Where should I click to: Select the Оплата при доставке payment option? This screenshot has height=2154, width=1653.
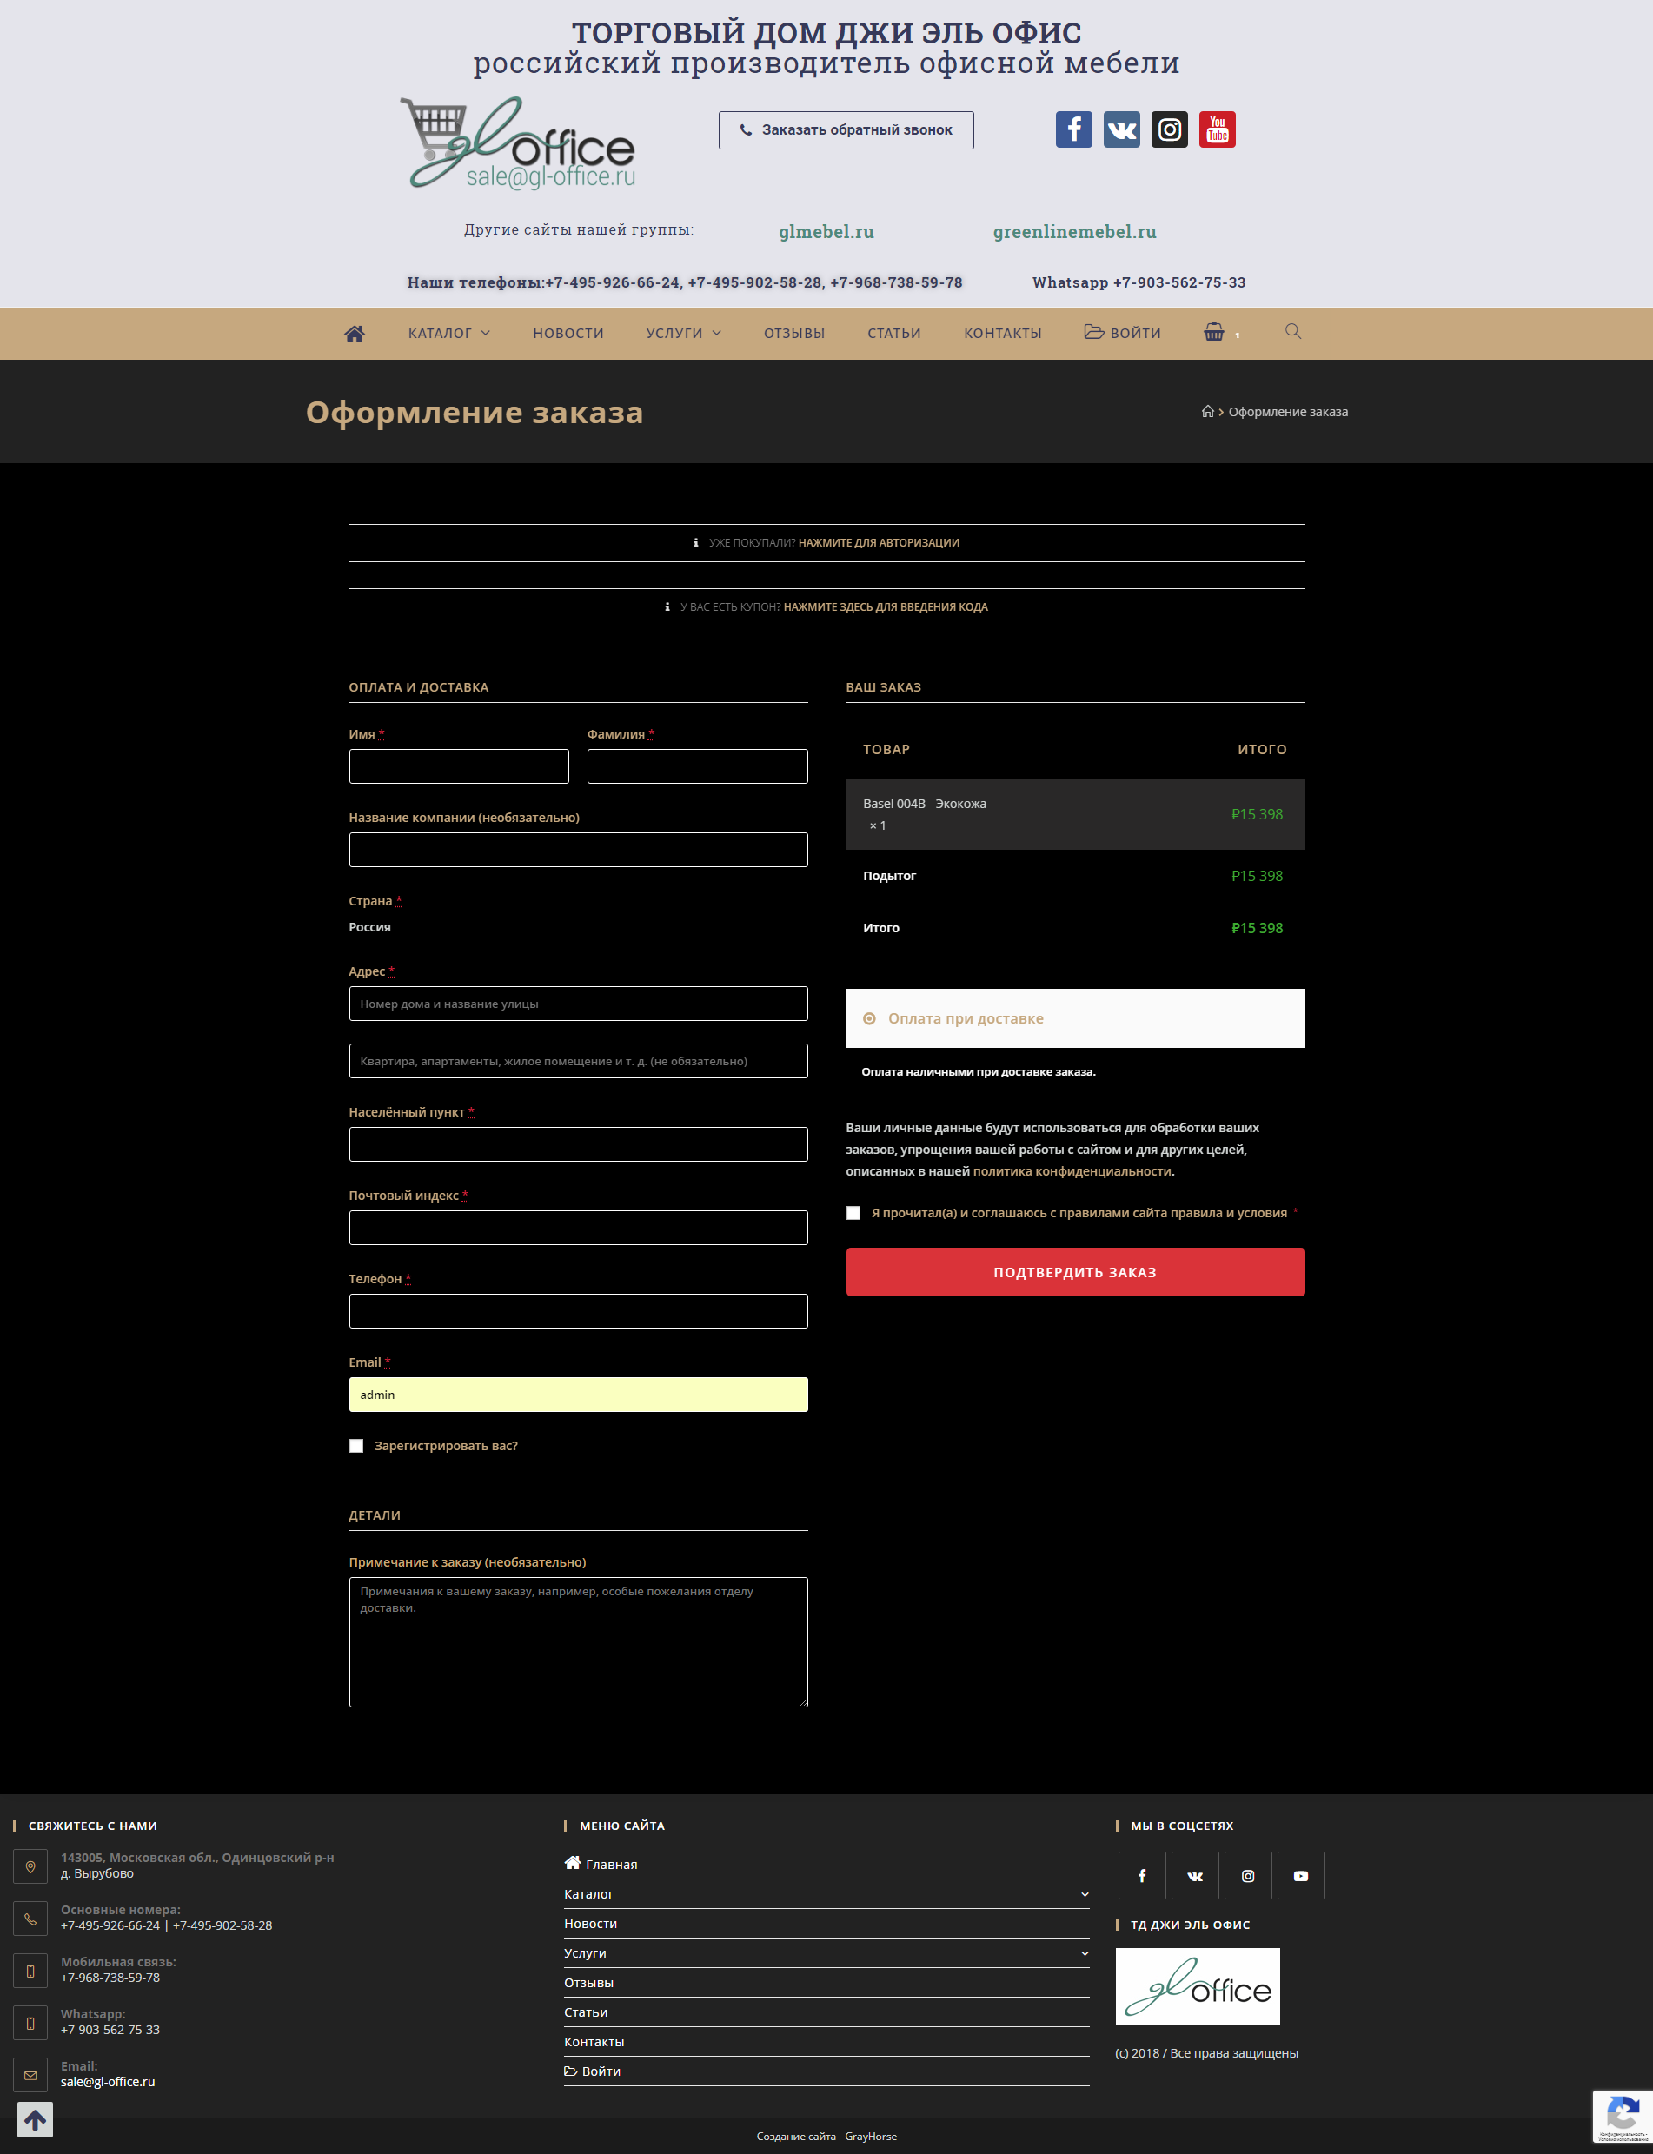coord(869,1019)
